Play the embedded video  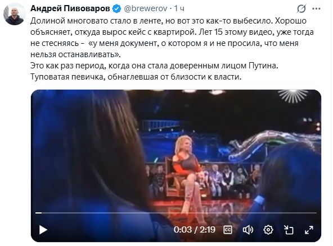pyautogui.click(x=43, y=230)
